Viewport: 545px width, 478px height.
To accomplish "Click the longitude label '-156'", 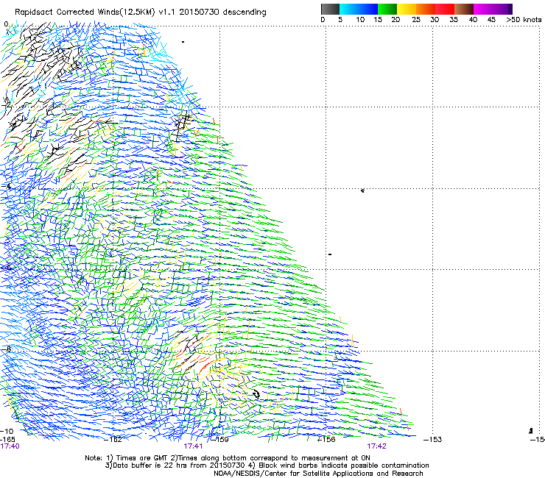I will [326, 440].
